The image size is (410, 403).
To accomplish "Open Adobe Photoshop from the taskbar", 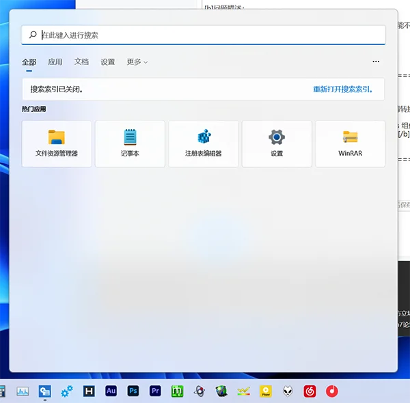I will tap(133, 391).
